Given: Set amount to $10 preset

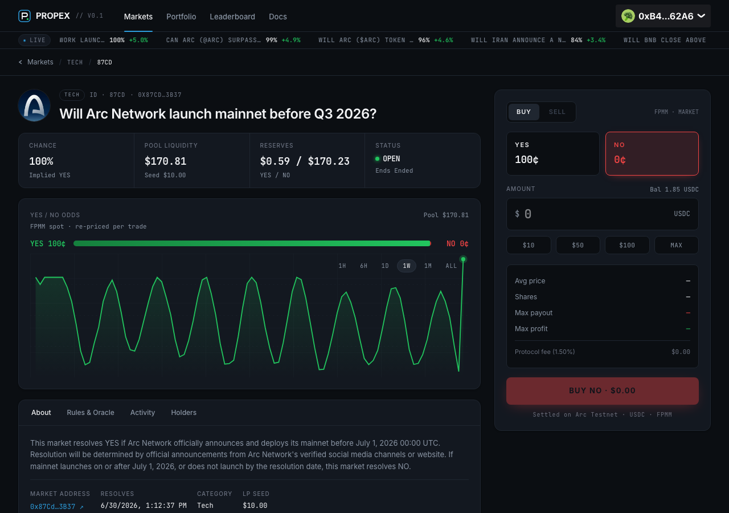Looking at the screenshot, I should tap(529, 245).
